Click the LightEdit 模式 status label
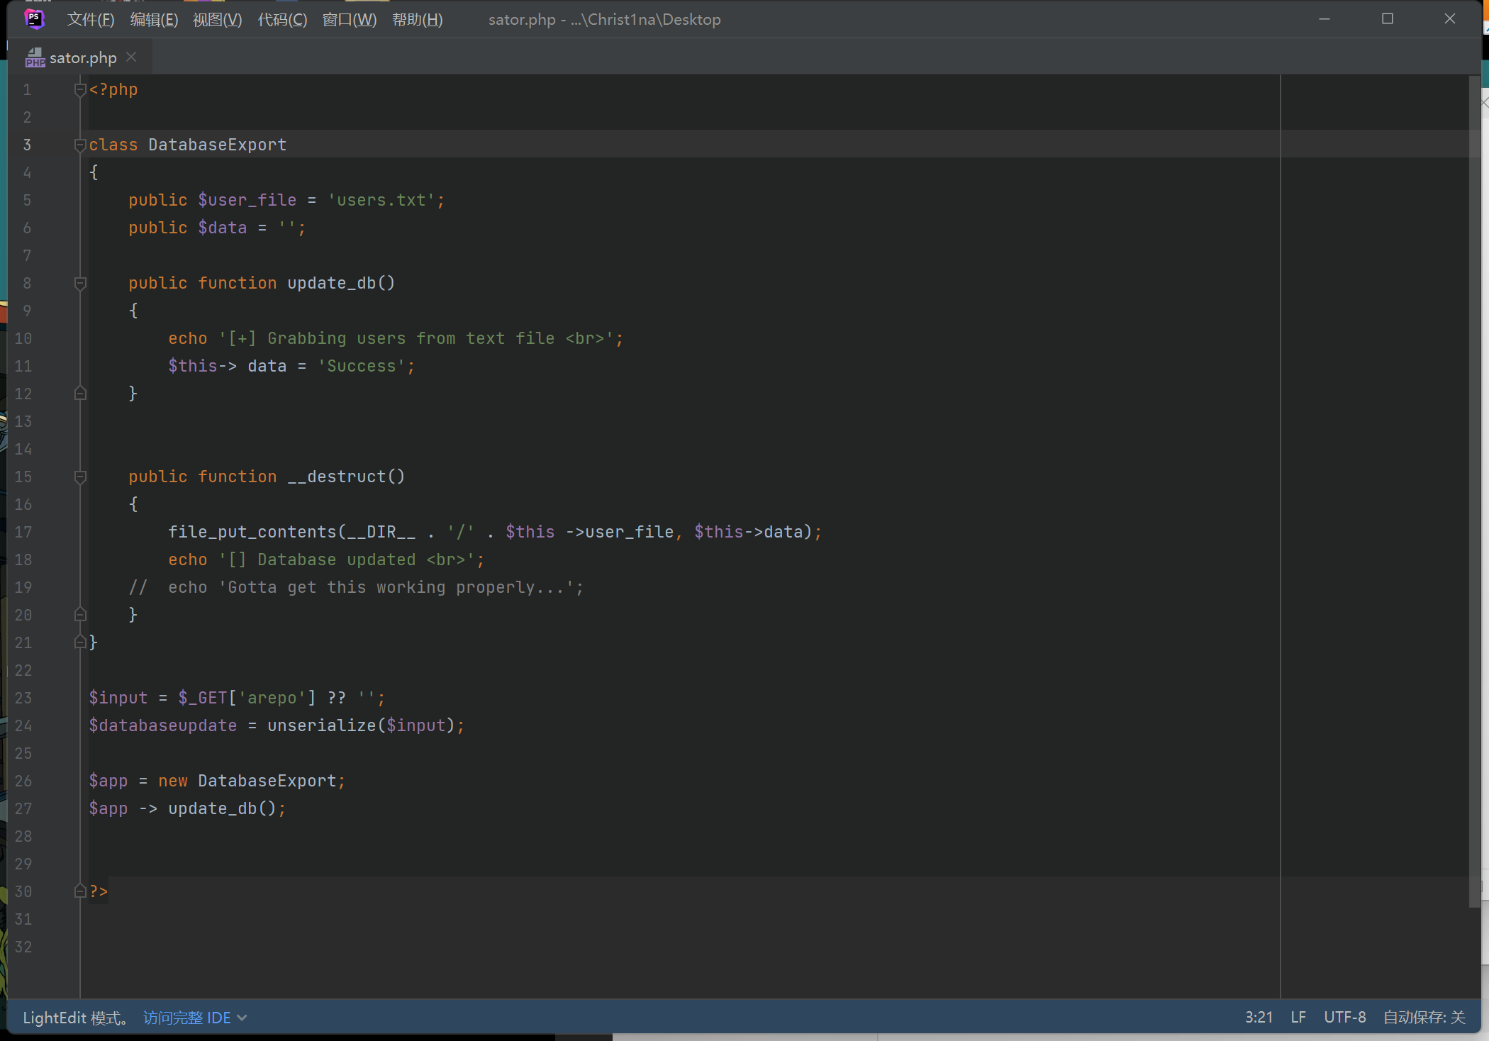The height and width of the screenshot is (1041, 1489). (76, 1018)
